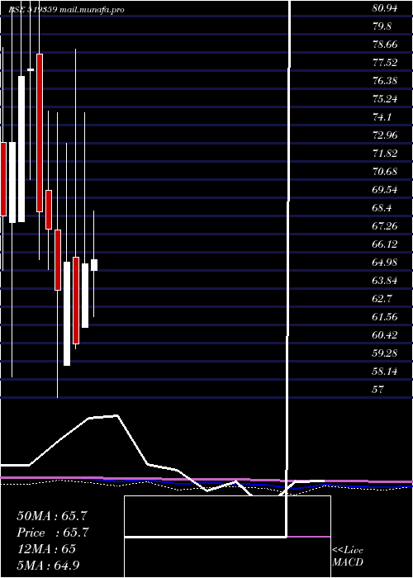The height and width of the screenshot is (578, 413).
Task: Click the 80.94 price axis label
Action: click(385, 8)
